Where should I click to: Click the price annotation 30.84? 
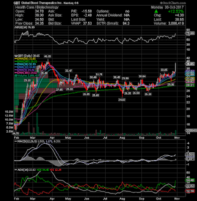pyautogui.click(x=142, y=76)
